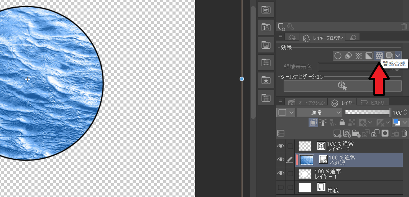This screenshot has width=409, height=197.
Task: Click the Layer Color effect icon
Action: point(369,56)
